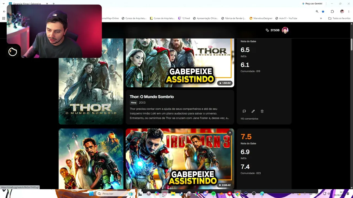This screenshot has height=198, width=353.
Task: Delete the Thor: O Mundo Sombrio entry
Action: [262, 111]
